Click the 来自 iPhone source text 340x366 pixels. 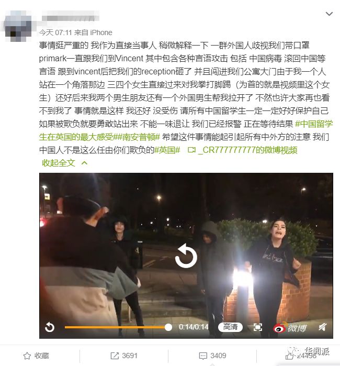pos(93,32)
